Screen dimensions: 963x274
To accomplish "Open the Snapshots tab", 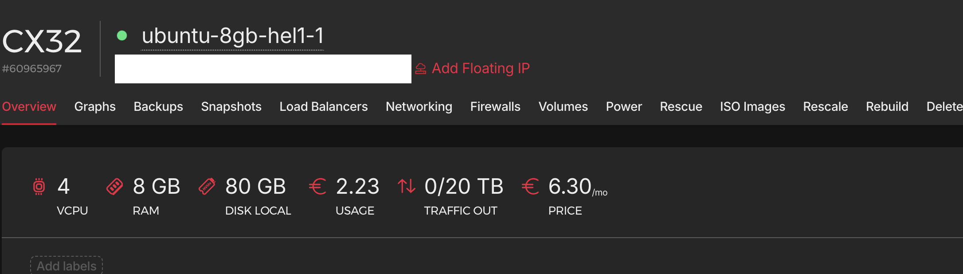I will (x=231, y=107).
